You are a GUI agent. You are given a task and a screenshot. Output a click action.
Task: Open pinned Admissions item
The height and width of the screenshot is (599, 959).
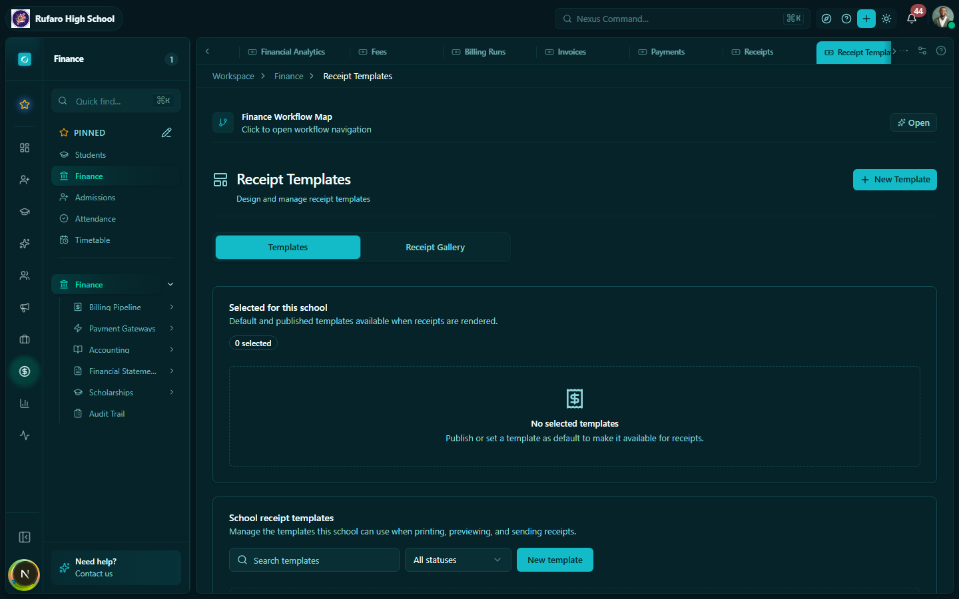click(x=116, y=197)
